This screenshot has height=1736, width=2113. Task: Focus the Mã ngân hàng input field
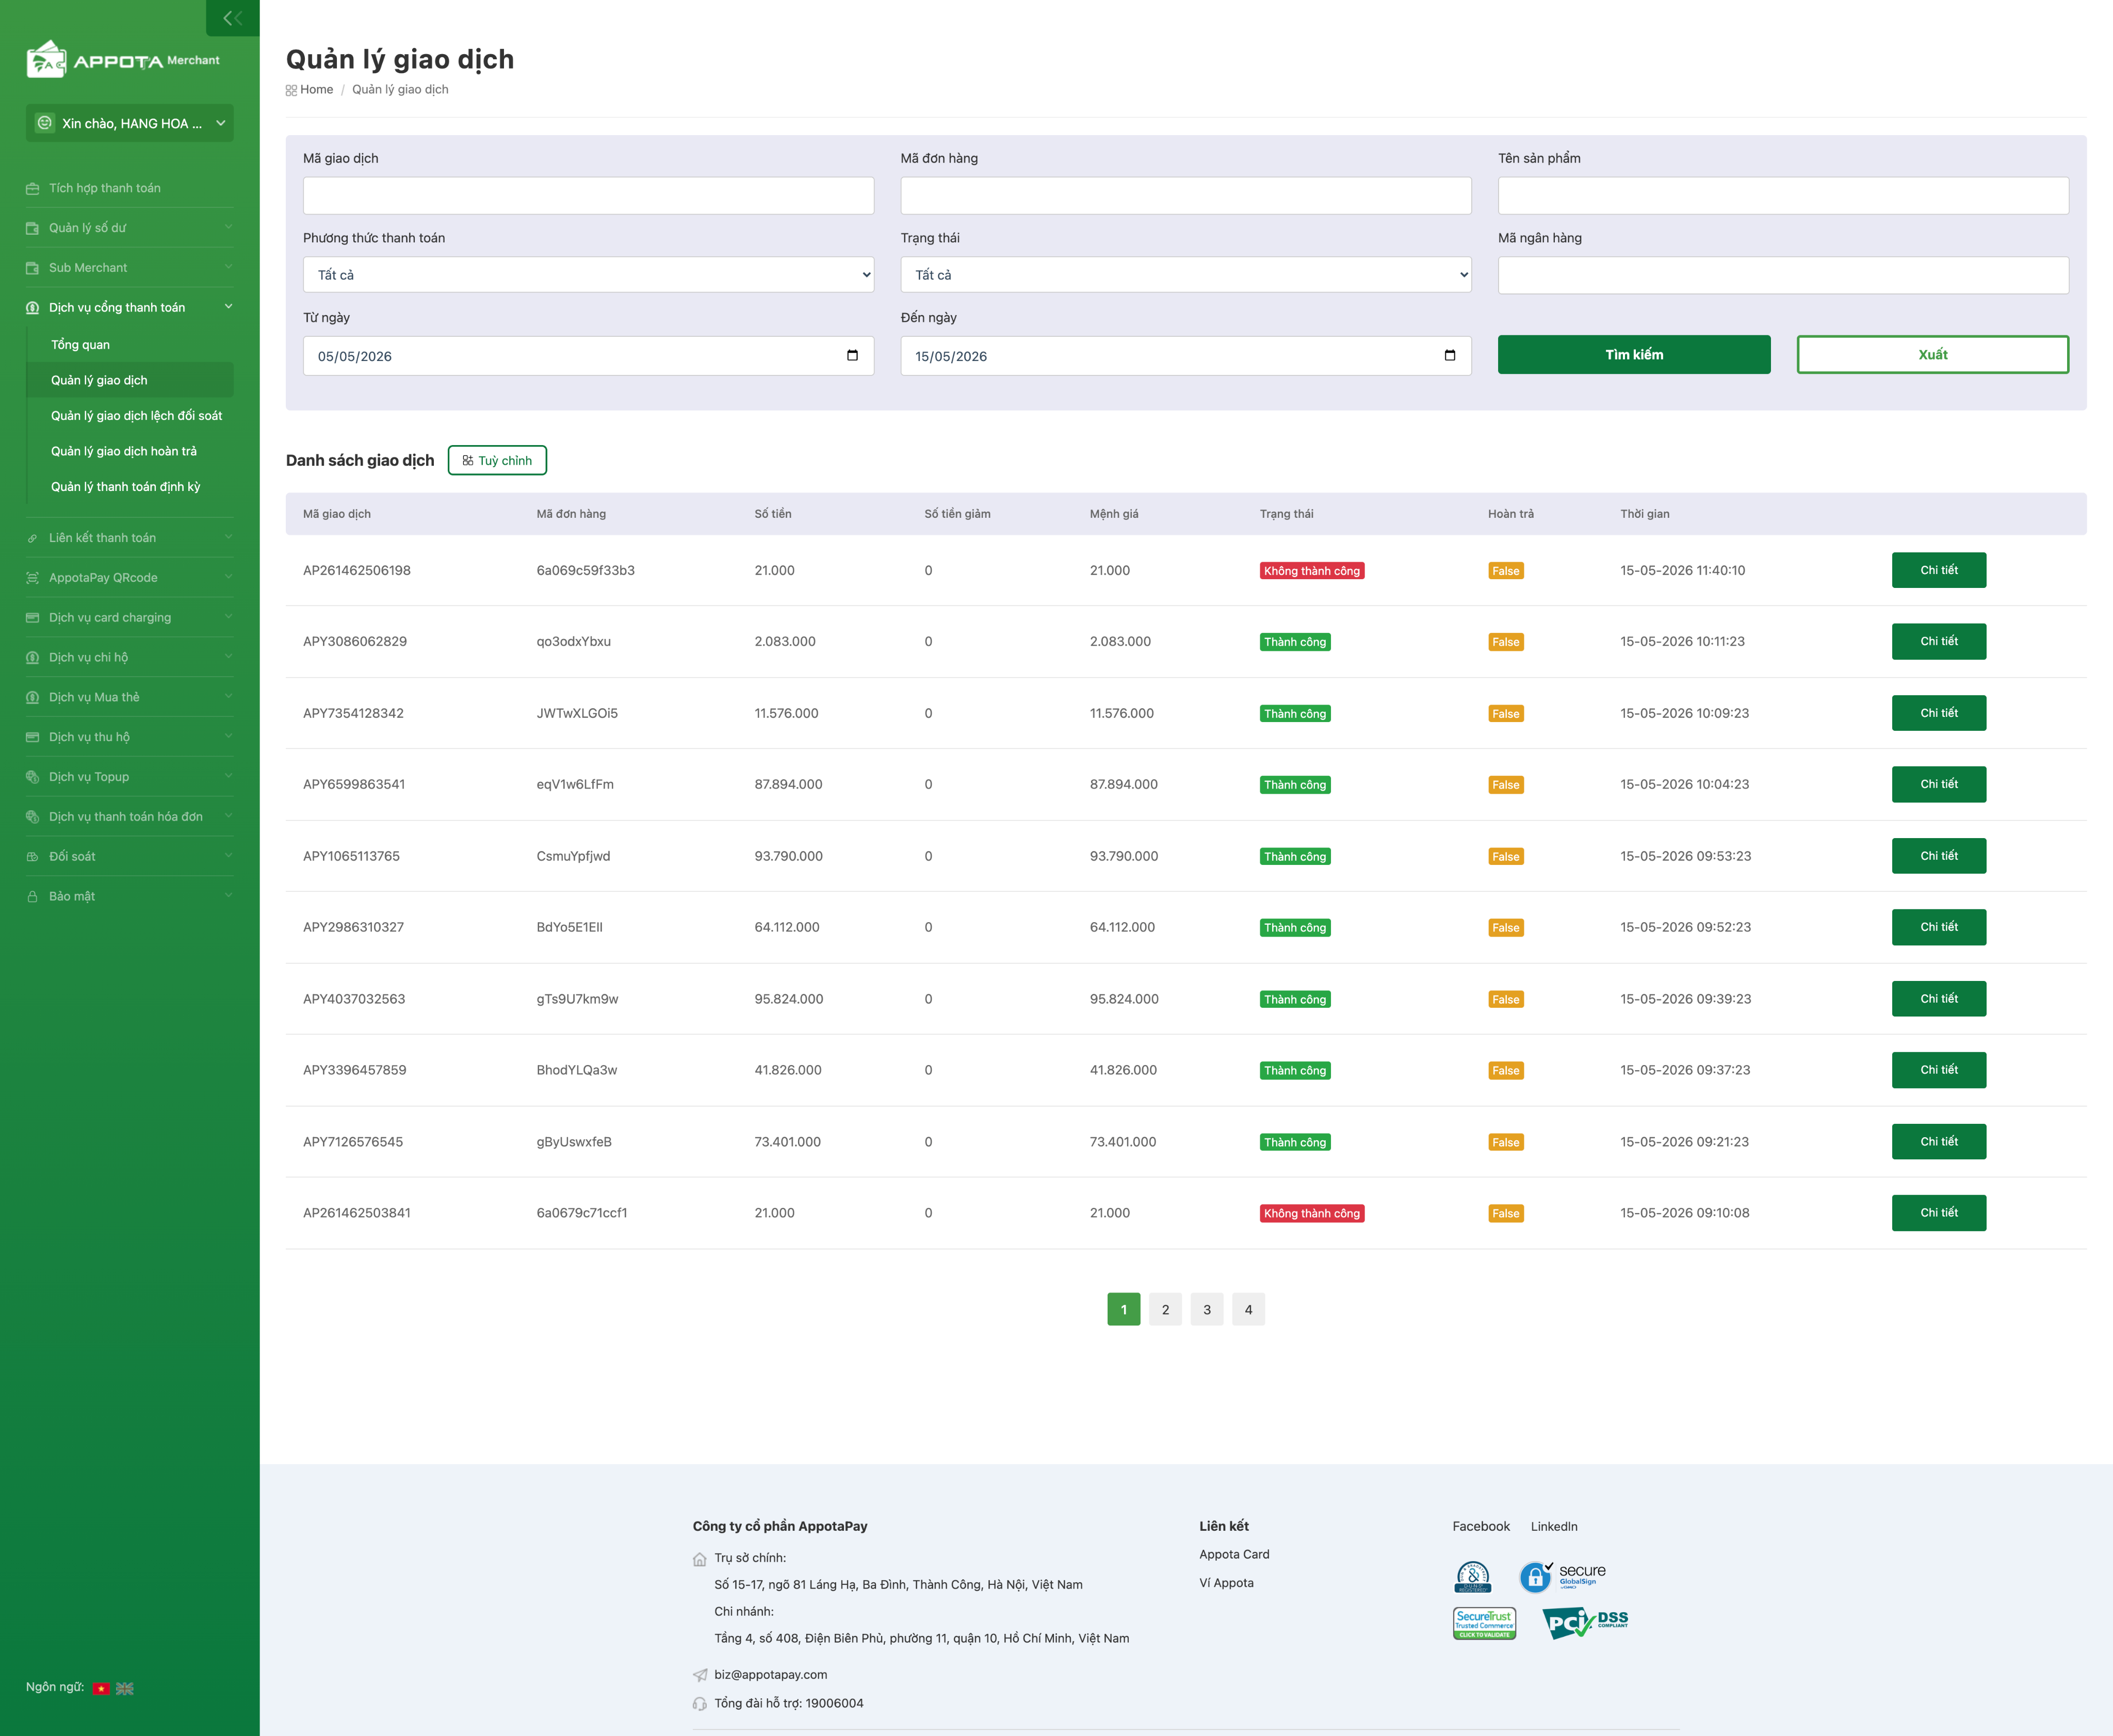pos(1783,275)
